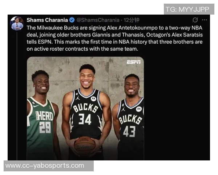
Task: Click the Motorola logo on the number 34 jersey
Action: pyautogui.click(x=93, y=99)
